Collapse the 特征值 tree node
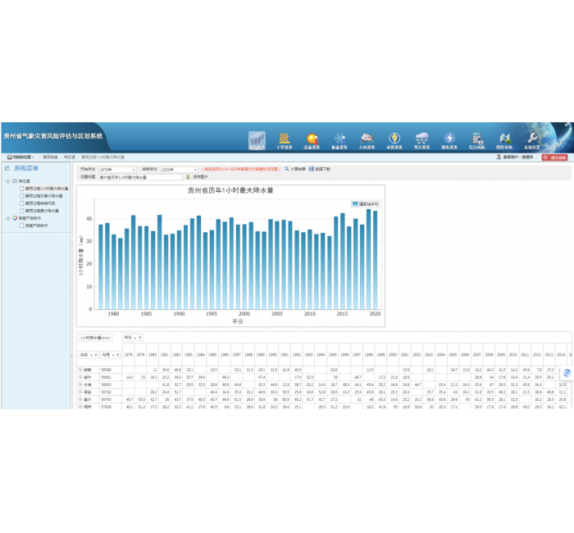This screenshot has width=574, height=533. click(x=8, y=181)
